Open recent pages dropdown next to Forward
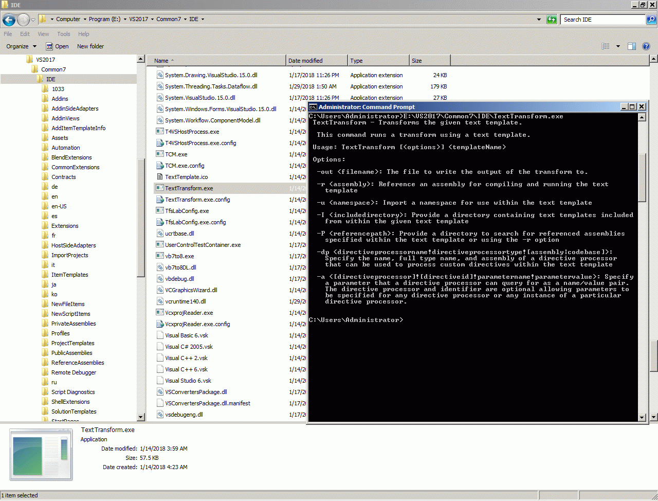Screen dimensions: 658x501 tap(33, 20)
